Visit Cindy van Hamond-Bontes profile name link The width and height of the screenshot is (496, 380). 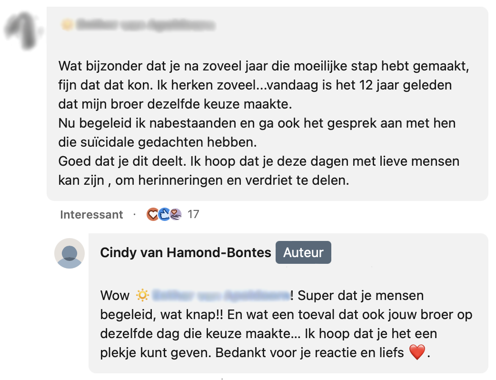186,253
